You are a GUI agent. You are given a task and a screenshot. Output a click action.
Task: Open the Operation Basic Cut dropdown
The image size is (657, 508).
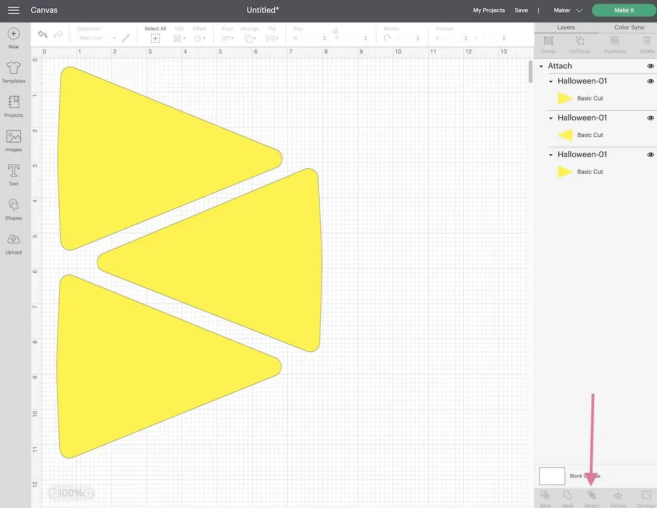97,38
